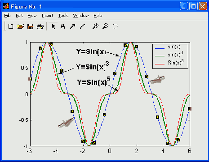Click the y-axis tick label 1

pos(27,43)
